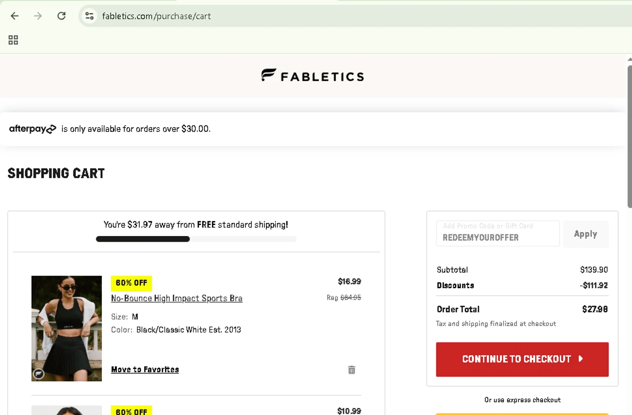
Task: Click the $10.99 price of second item
Action: [x=349, y=411]
